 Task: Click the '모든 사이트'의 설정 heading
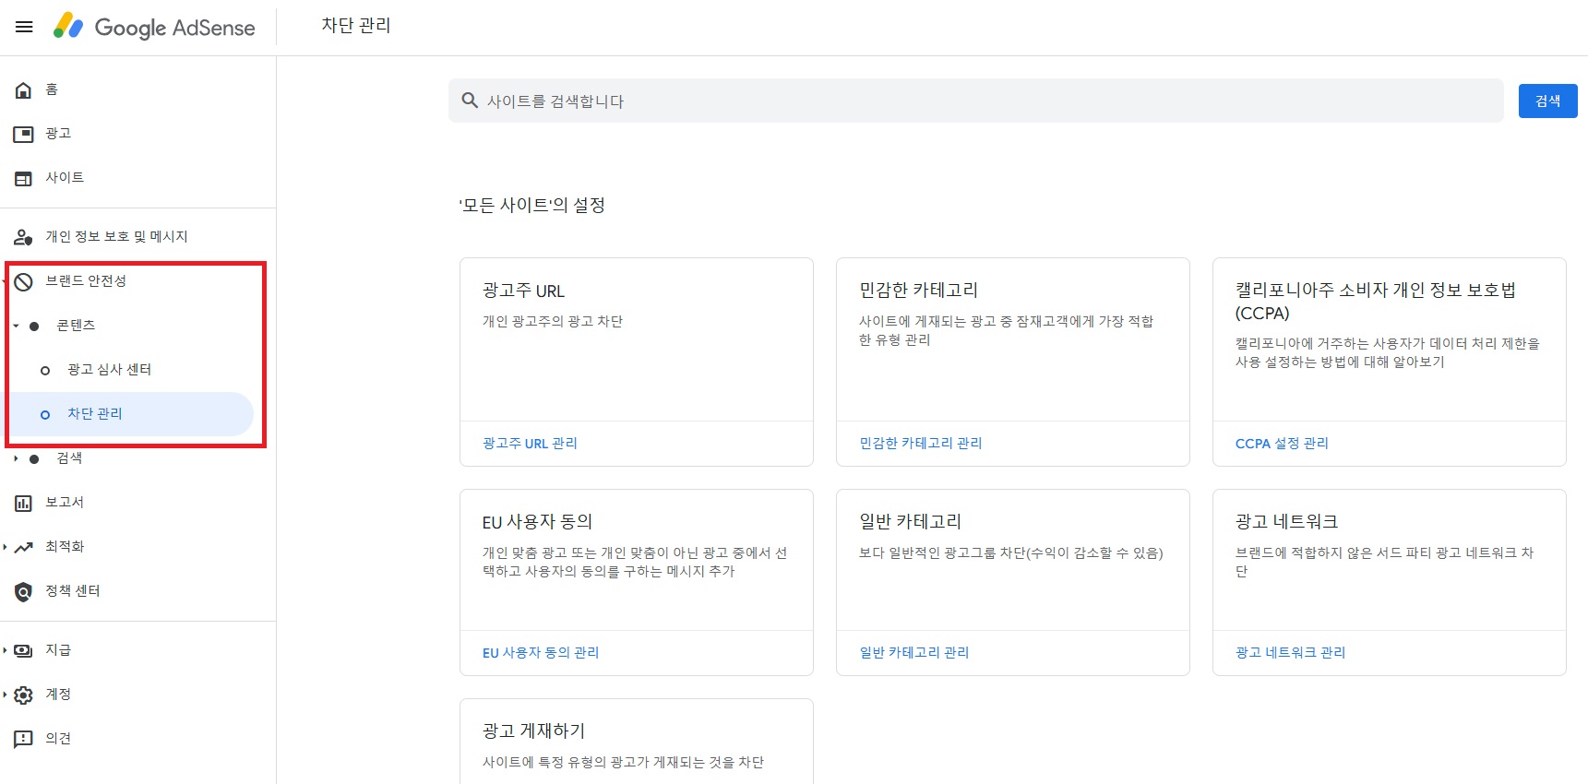point(532,205)
